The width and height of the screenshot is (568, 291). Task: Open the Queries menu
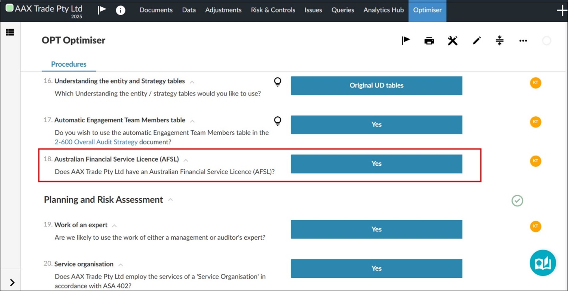point(343,10)
